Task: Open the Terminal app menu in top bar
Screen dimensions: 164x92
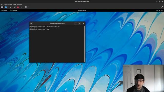Action: coord(14,10)
